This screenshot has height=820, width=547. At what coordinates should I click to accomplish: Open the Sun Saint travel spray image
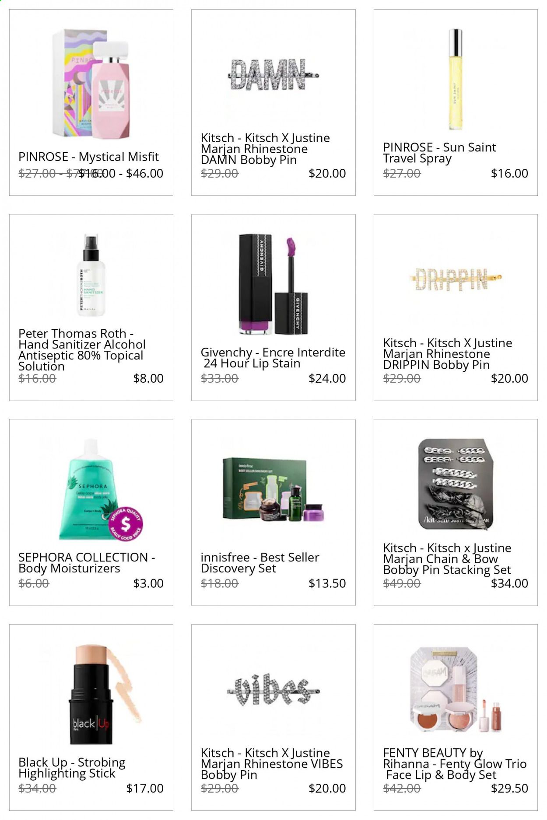click(x=456, y=79)
